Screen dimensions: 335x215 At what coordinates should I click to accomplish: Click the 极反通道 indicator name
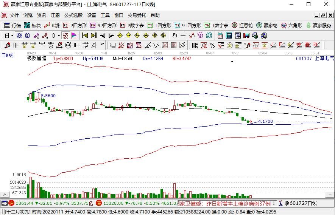point(37,58)
